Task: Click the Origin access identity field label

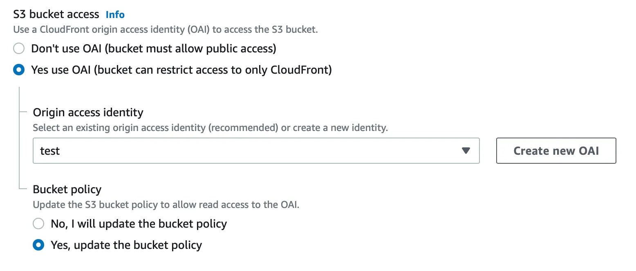Action: (88, 112)
